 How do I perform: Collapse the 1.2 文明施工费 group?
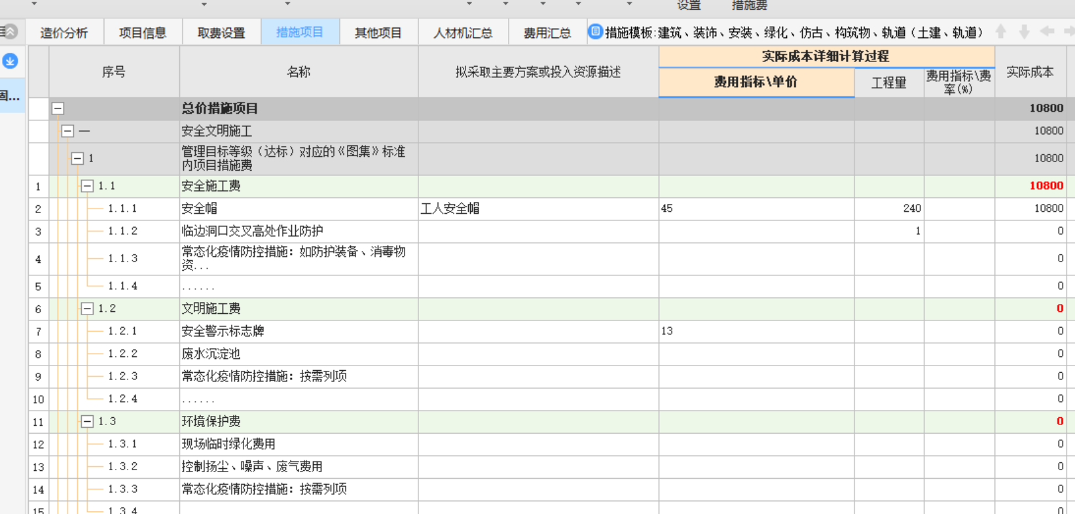[x=87, y=309]
